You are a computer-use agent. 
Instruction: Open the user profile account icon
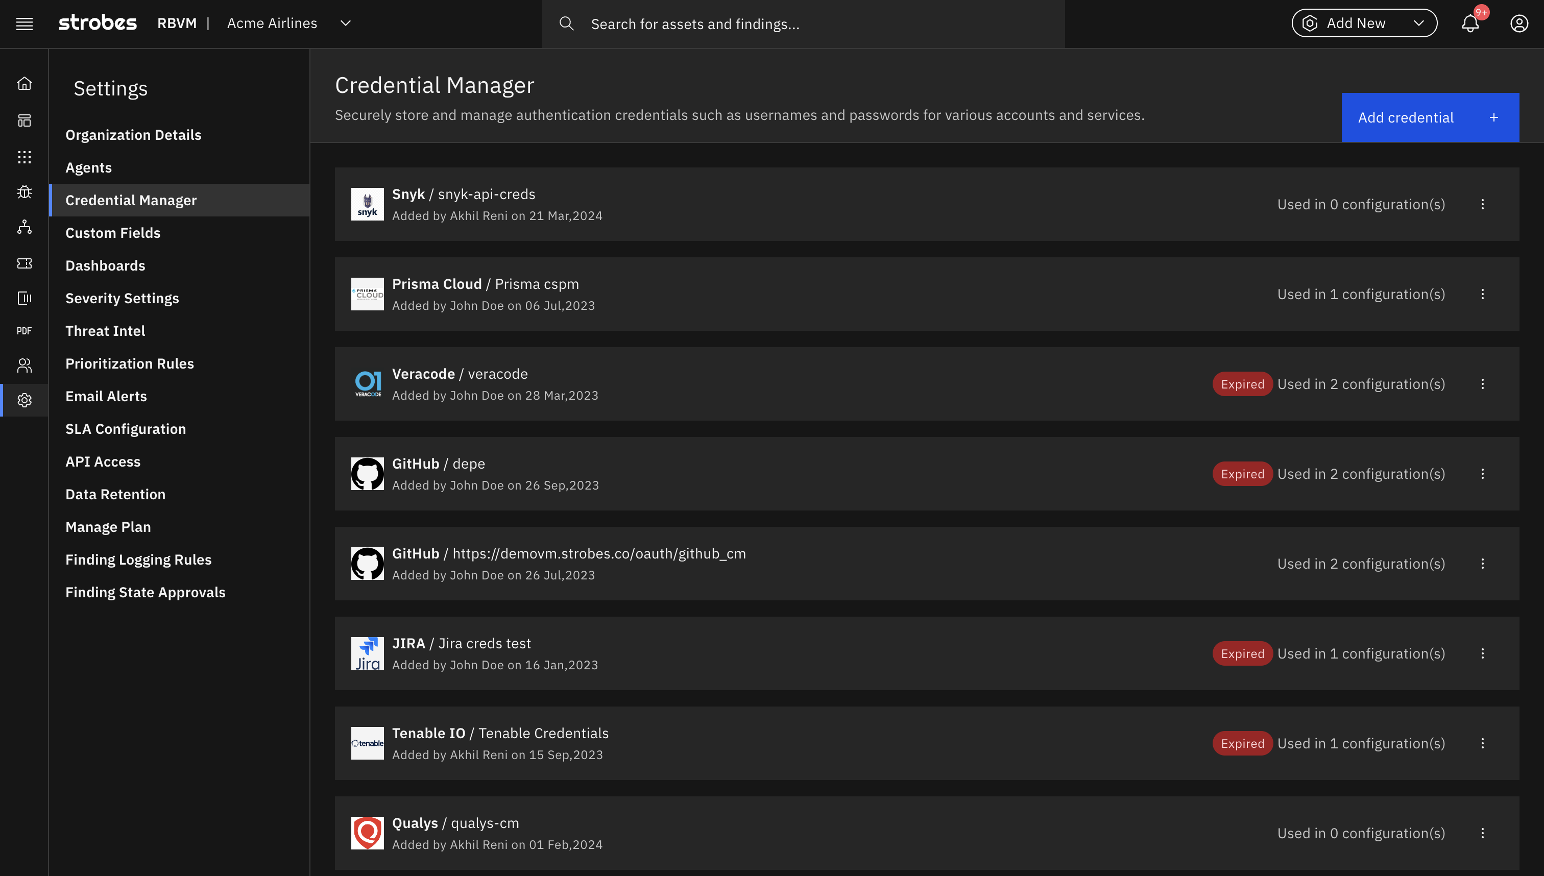pos(1519,24)
